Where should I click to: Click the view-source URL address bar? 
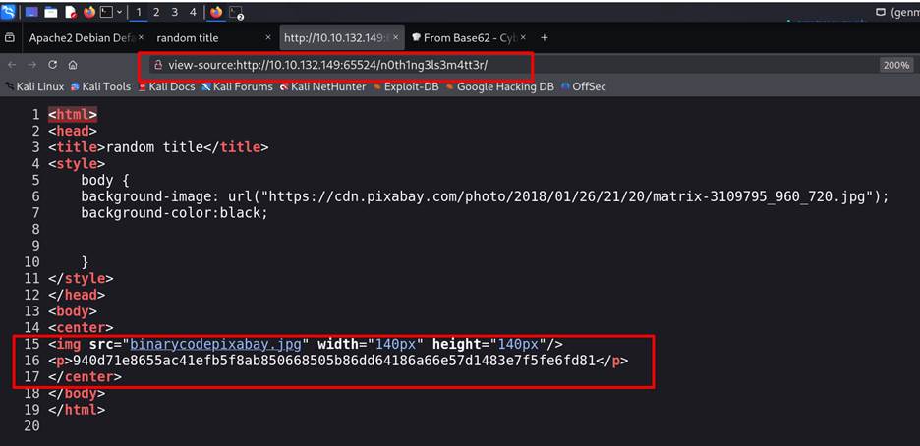tap(334, 65)
